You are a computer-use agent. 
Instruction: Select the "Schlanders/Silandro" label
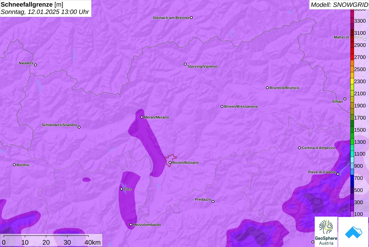59,125
